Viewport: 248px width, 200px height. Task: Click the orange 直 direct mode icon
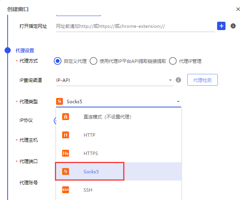(x=66, y=117)
